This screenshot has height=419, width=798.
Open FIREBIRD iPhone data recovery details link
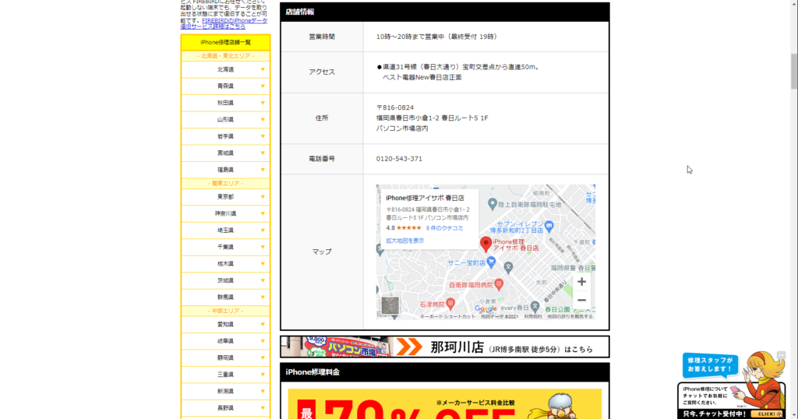click(x=224, y=23)
